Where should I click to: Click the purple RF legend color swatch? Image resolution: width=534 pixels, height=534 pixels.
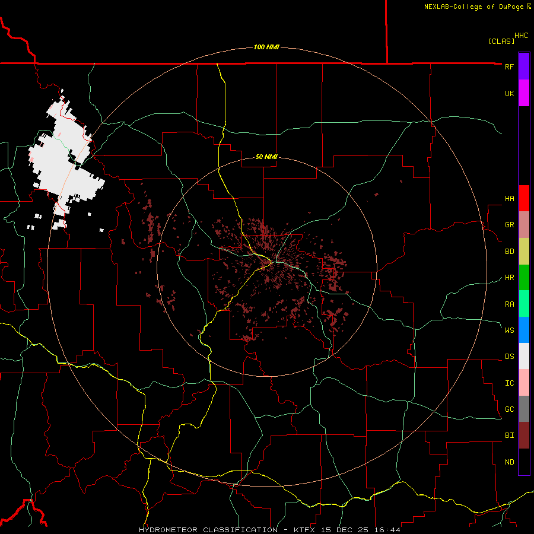[524, 66]
